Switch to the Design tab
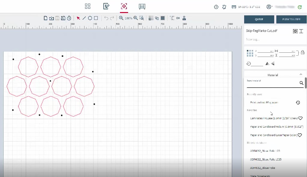The height and width of the screenshot is (177, 307). tap(106, 6)
